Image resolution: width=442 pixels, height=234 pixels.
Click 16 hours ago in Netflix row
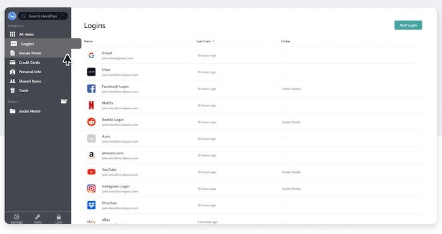click(206, 105)
